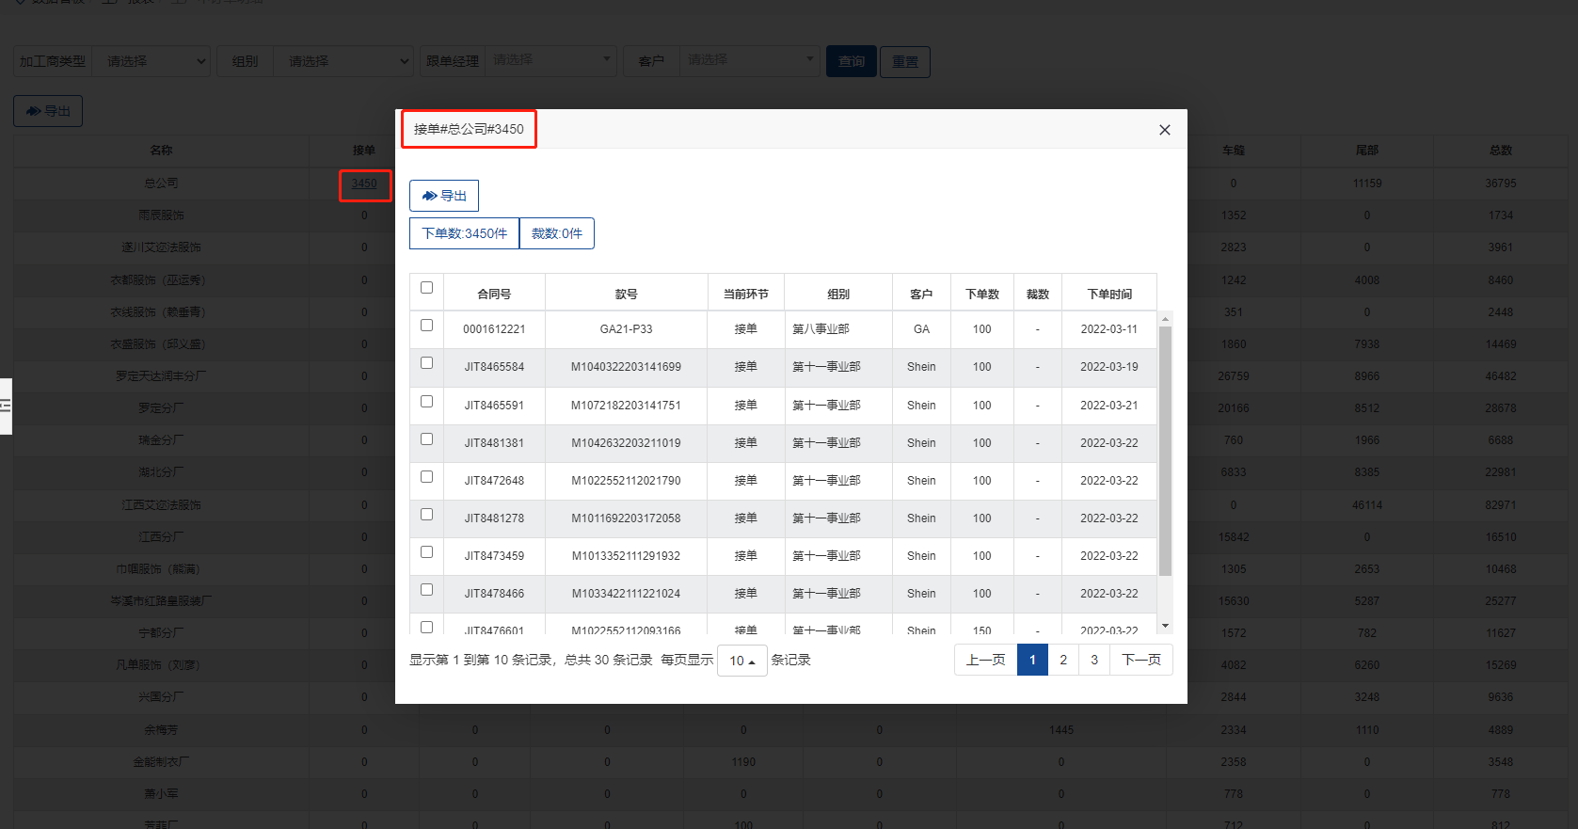The image size is (1578, 829).
Task: Select the 下单数:3450件 tab
Action: pos(464,233)
